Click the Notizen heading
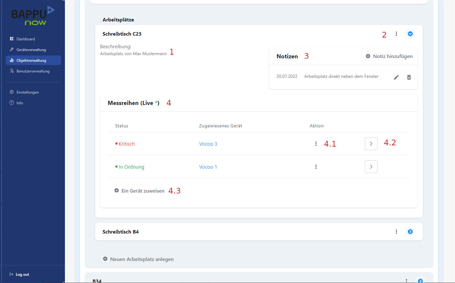Viewport: 455px width, 283px height. [287, 56]
